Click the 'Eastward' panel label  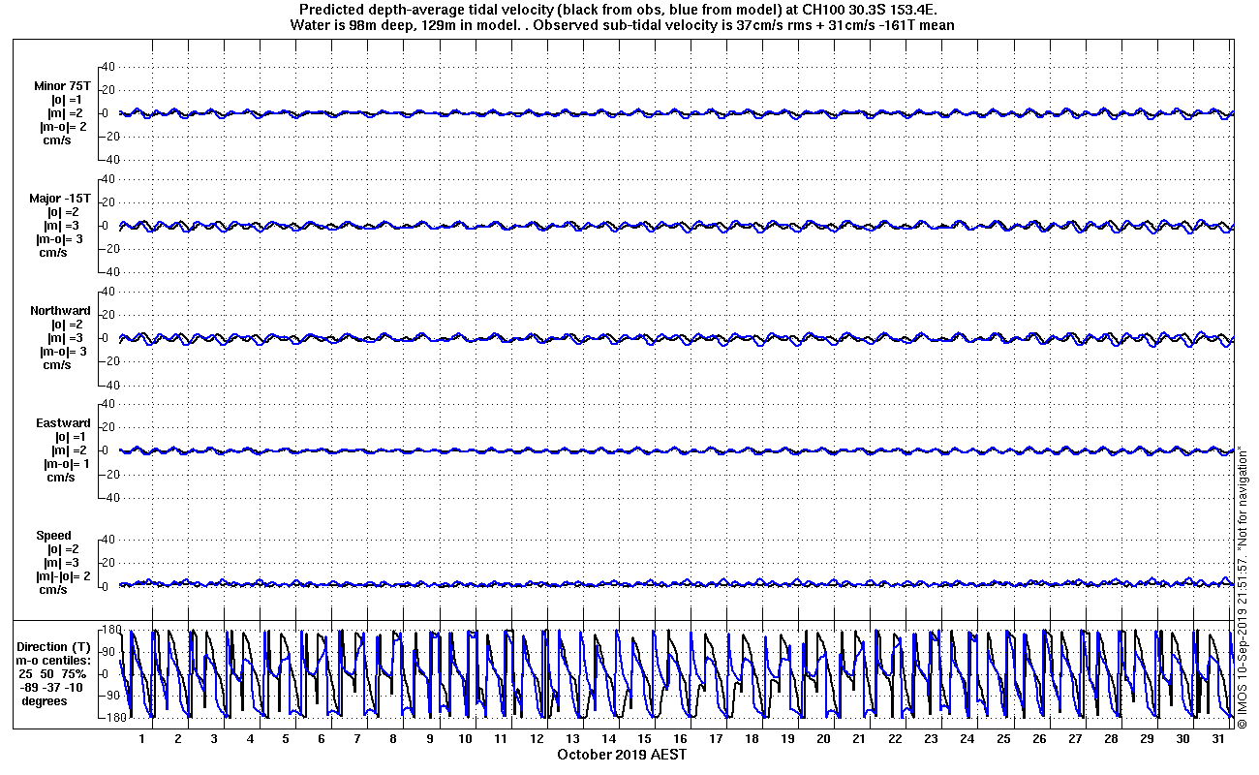pyautogui.click(x=63, y=423)
